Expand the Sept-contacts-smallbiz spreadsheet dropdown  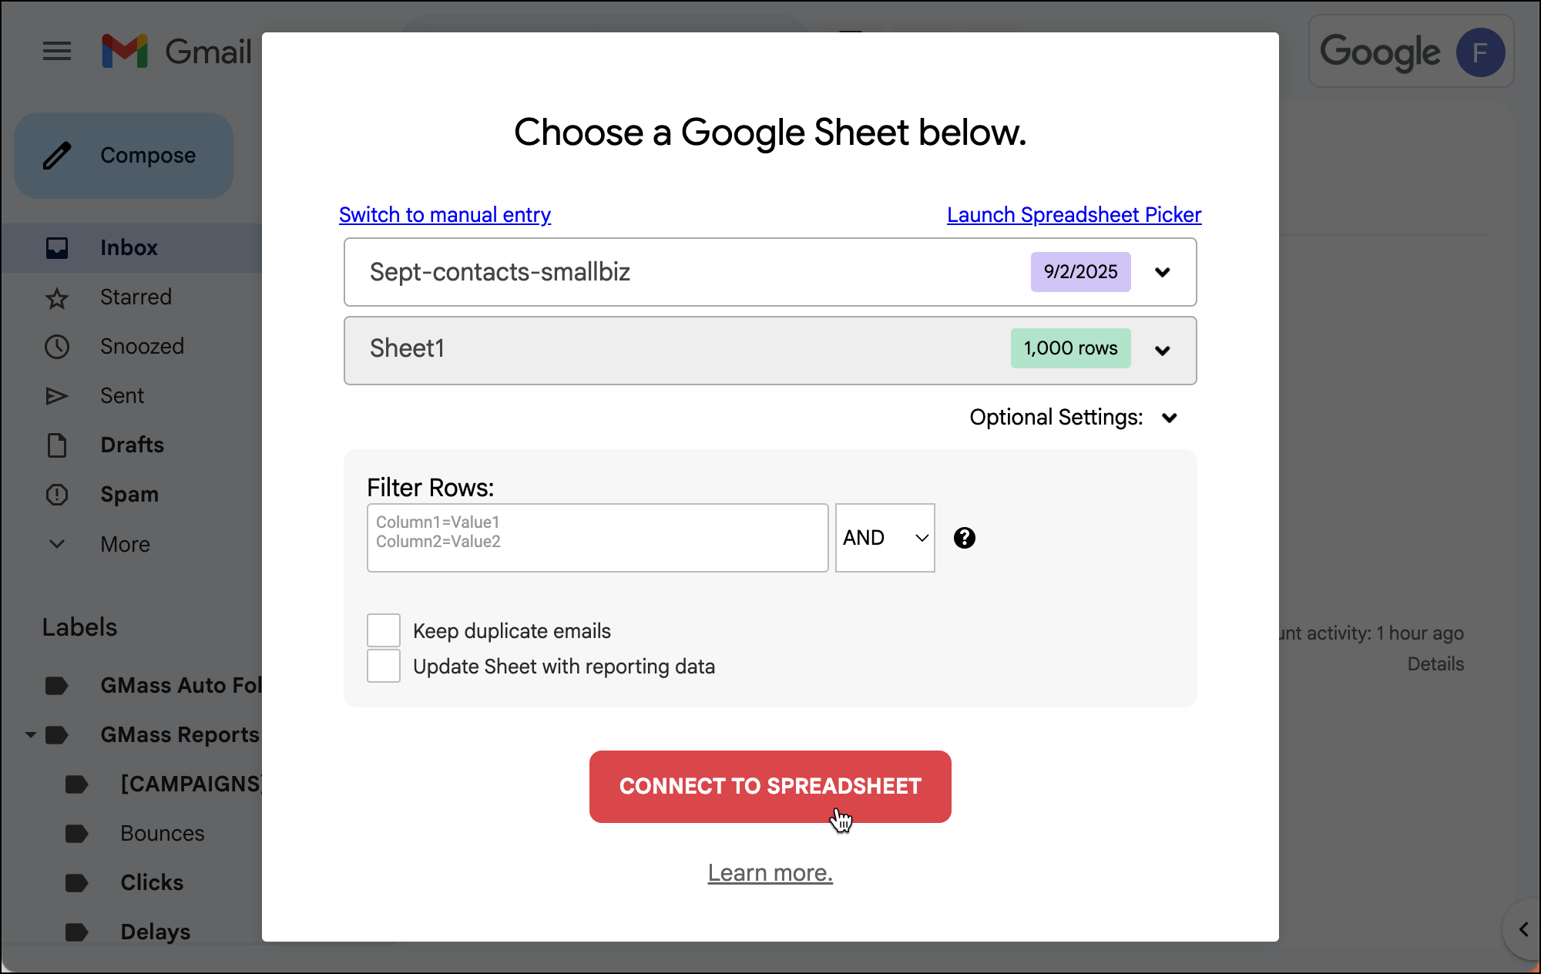[1163, 272]
